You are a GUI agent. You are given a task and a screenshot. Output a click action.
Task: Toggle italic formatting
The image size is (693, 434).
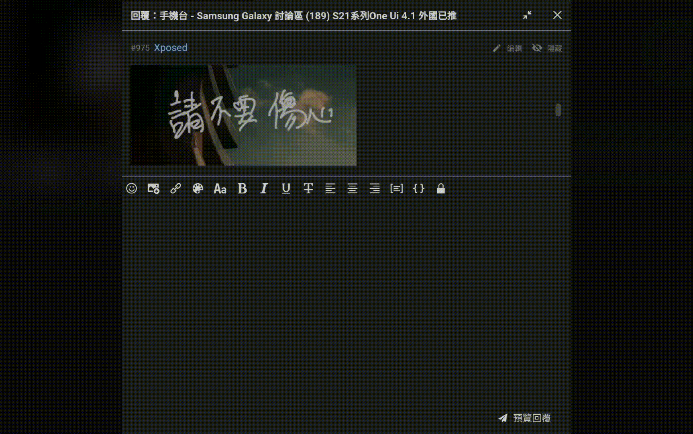[264, 188]
